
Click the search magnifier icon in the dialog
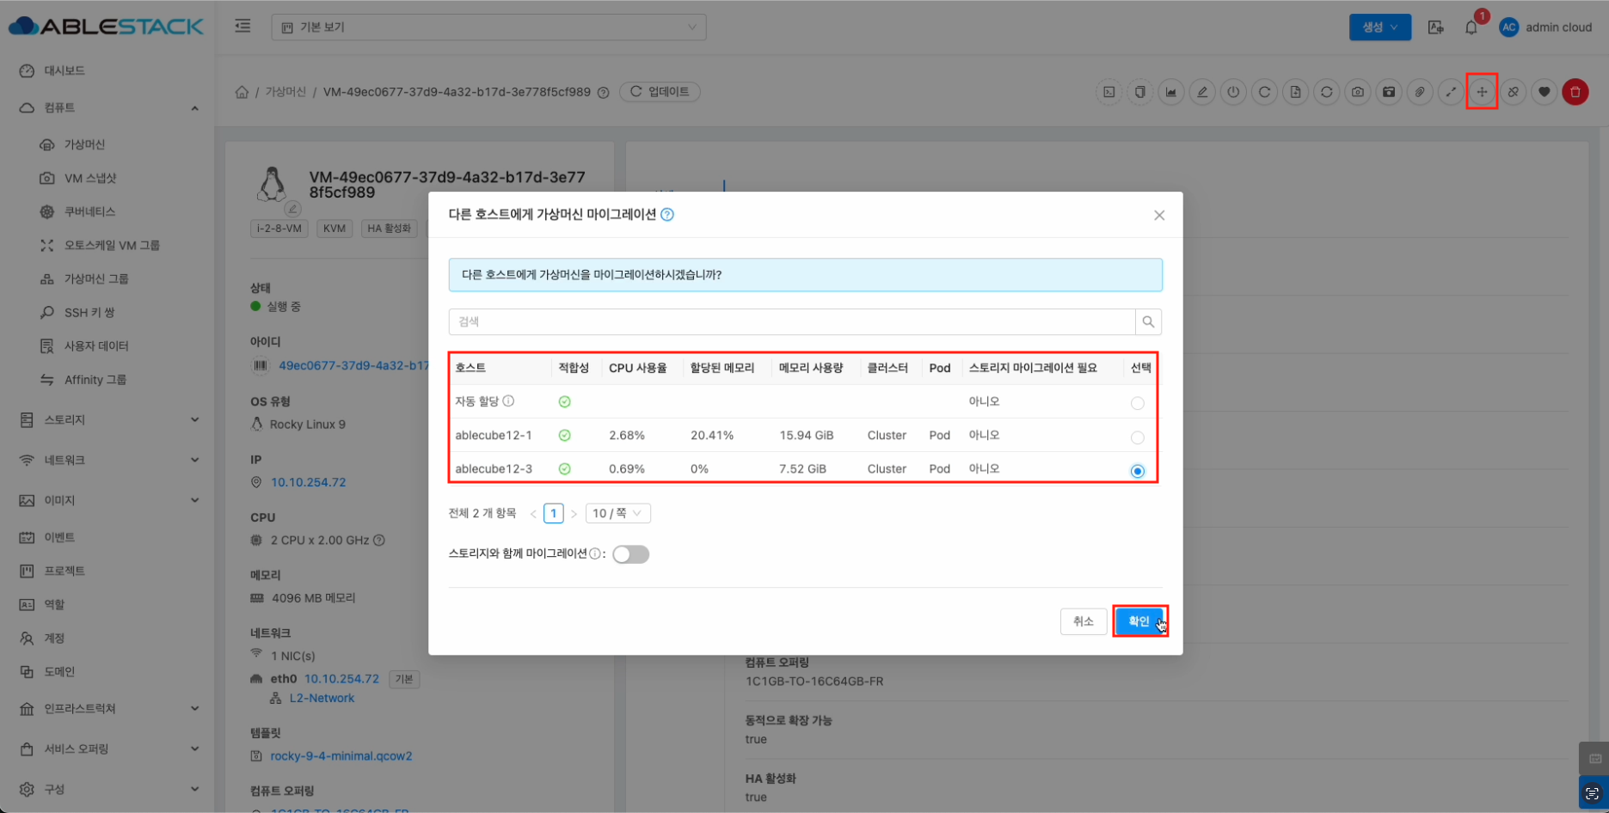point(1148,322)
